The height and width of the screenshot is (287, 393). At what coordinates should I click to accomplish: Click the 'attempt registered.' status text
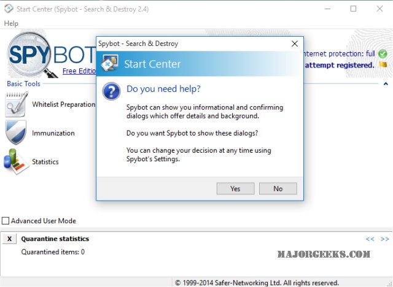tap(340, 65)
